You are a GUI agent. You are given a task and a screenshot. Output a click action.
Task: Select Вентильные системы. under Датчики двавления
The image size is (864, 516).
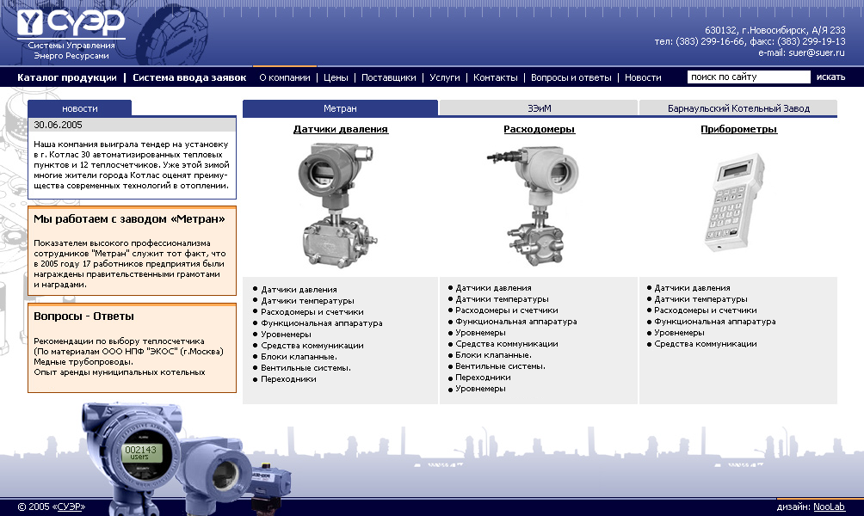point(305,368)
